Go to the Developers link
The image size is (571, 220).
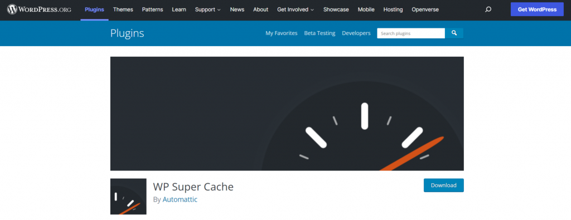356,33
